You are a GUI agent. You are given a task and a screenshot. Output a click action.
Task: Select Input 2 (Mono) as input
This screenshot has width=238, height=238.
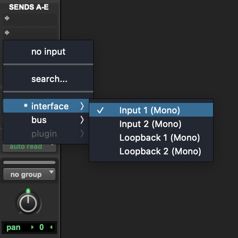click(151, 124)
